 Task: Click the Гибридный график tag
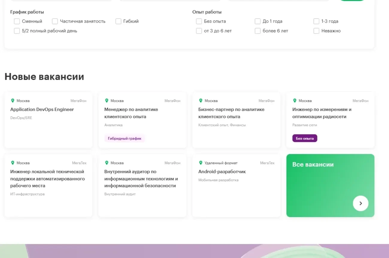tap(125, 138)
